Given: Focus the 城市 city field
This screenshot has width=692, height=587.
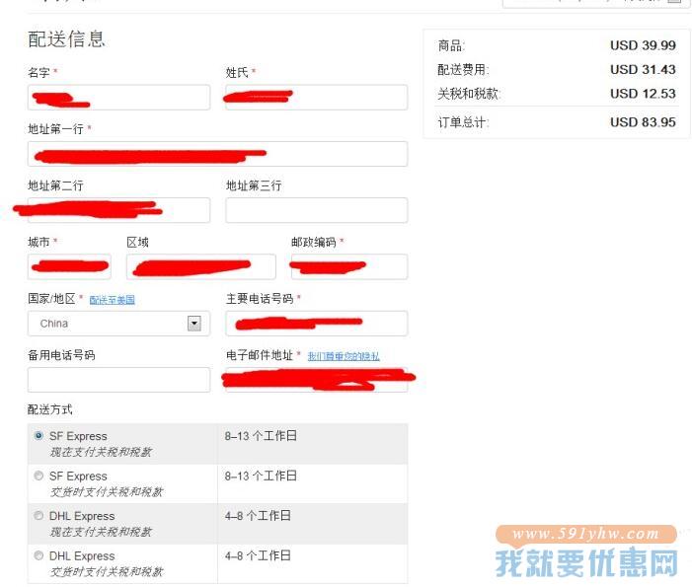Looking at the screenshot, I should tap(69, 266).
